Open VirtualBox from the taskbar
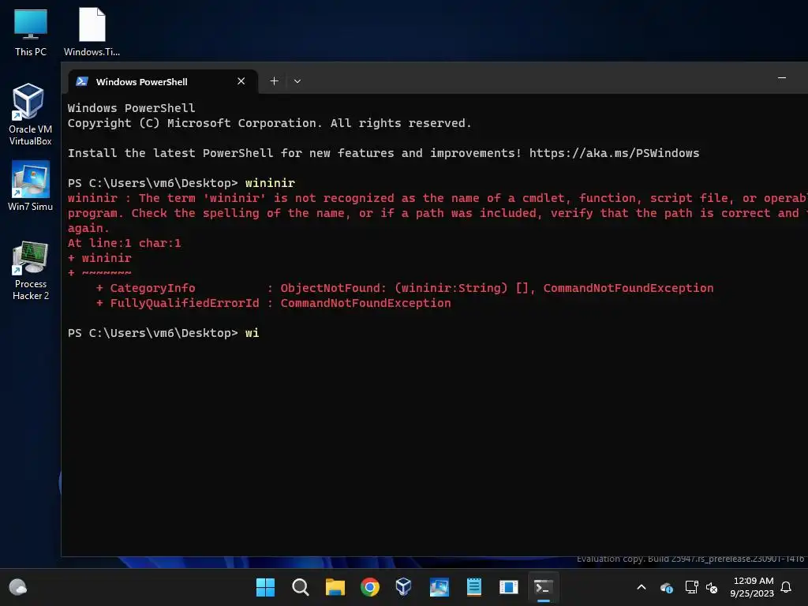This screenshot has width=808, height=606. [x=404, y=587]
